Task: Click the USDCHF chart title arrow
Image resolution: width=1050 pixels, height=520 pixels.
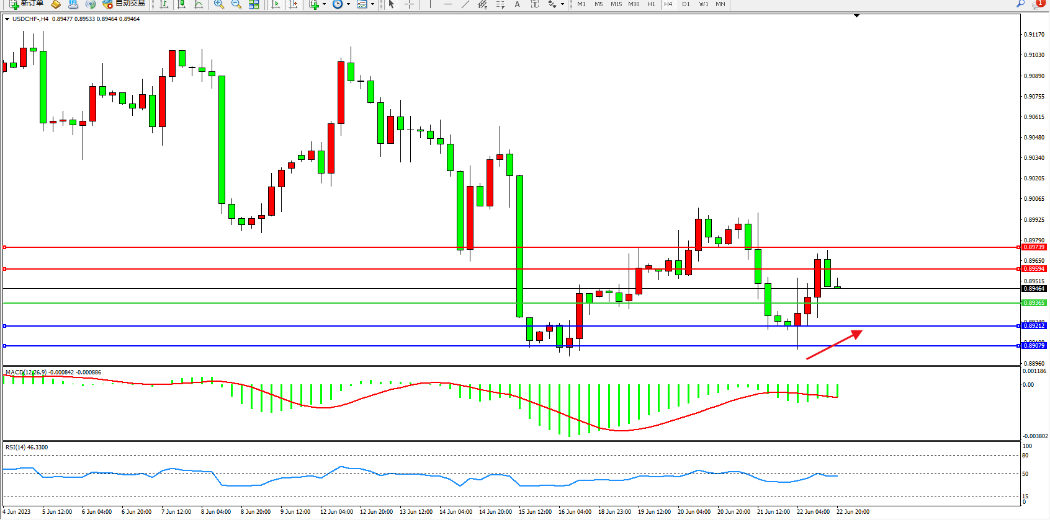Action: pyautogui.click(x=7, y=19)
